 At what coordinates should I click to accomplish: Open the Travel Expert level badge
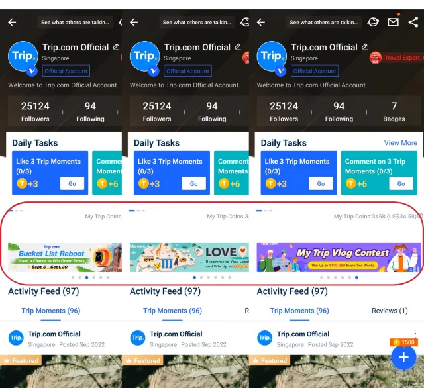click(396, 58)
